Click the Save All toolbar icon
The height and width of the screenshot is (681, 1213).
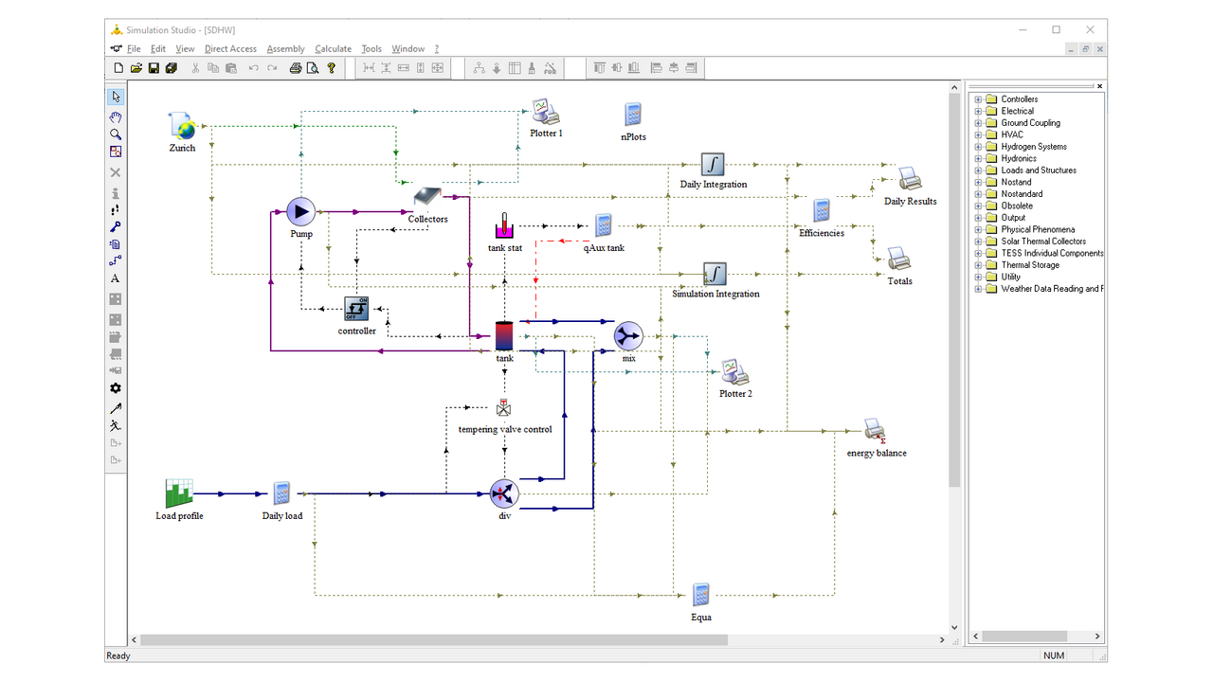pos(171,68)
